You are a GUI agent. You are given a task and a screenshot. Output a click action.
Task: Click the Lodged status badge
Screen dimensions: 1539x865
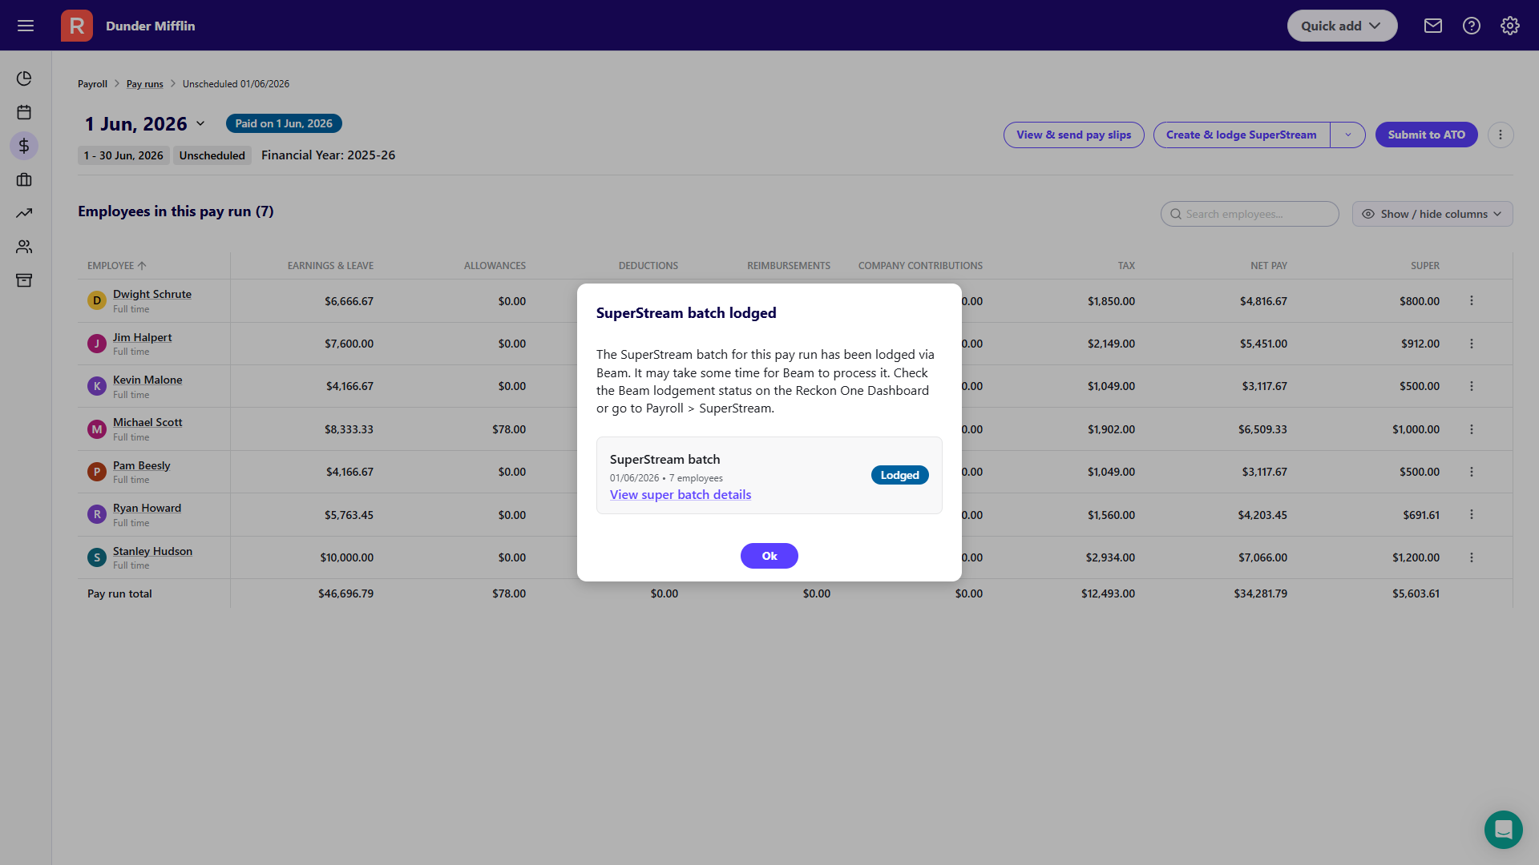coord(900,475)
